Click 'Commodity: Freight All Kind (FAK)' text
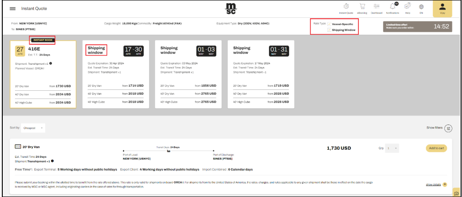The image size is (462, 197). [160, 23]
